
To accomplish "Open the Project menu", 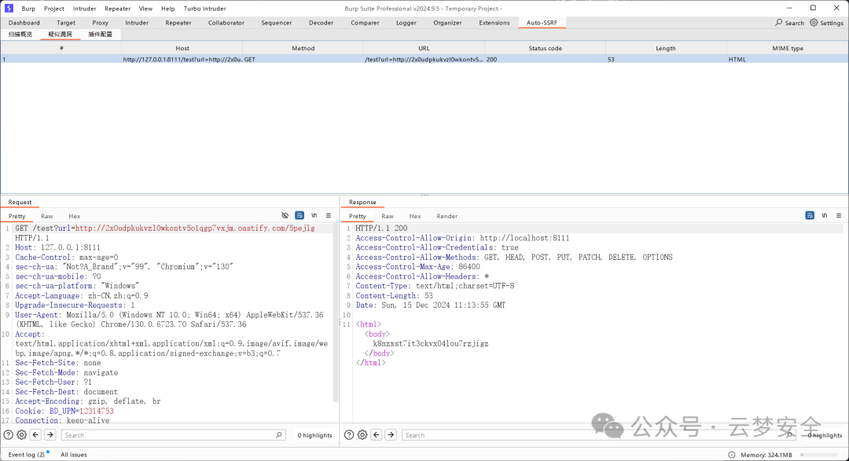I will tap(54, 9).
